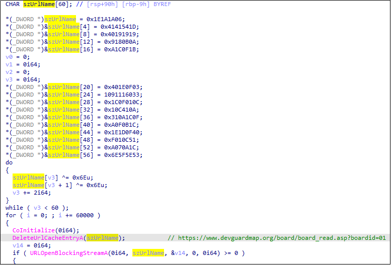Click the 'szUrlName[v3 + 1]' XOR statement
The height and width of the screenshot is (265, 391).
(x=60, y=185)
